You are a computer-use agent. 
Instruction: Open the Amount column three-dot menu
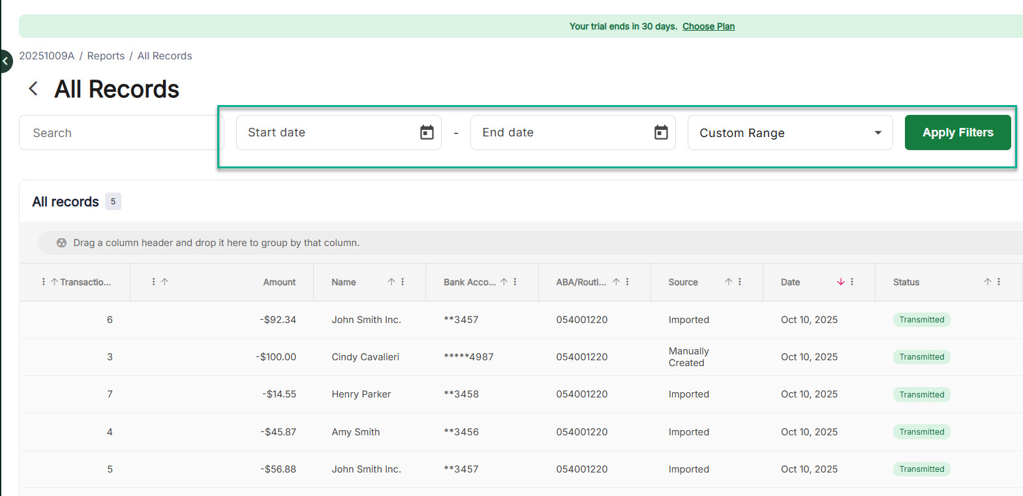click(153, 282)
